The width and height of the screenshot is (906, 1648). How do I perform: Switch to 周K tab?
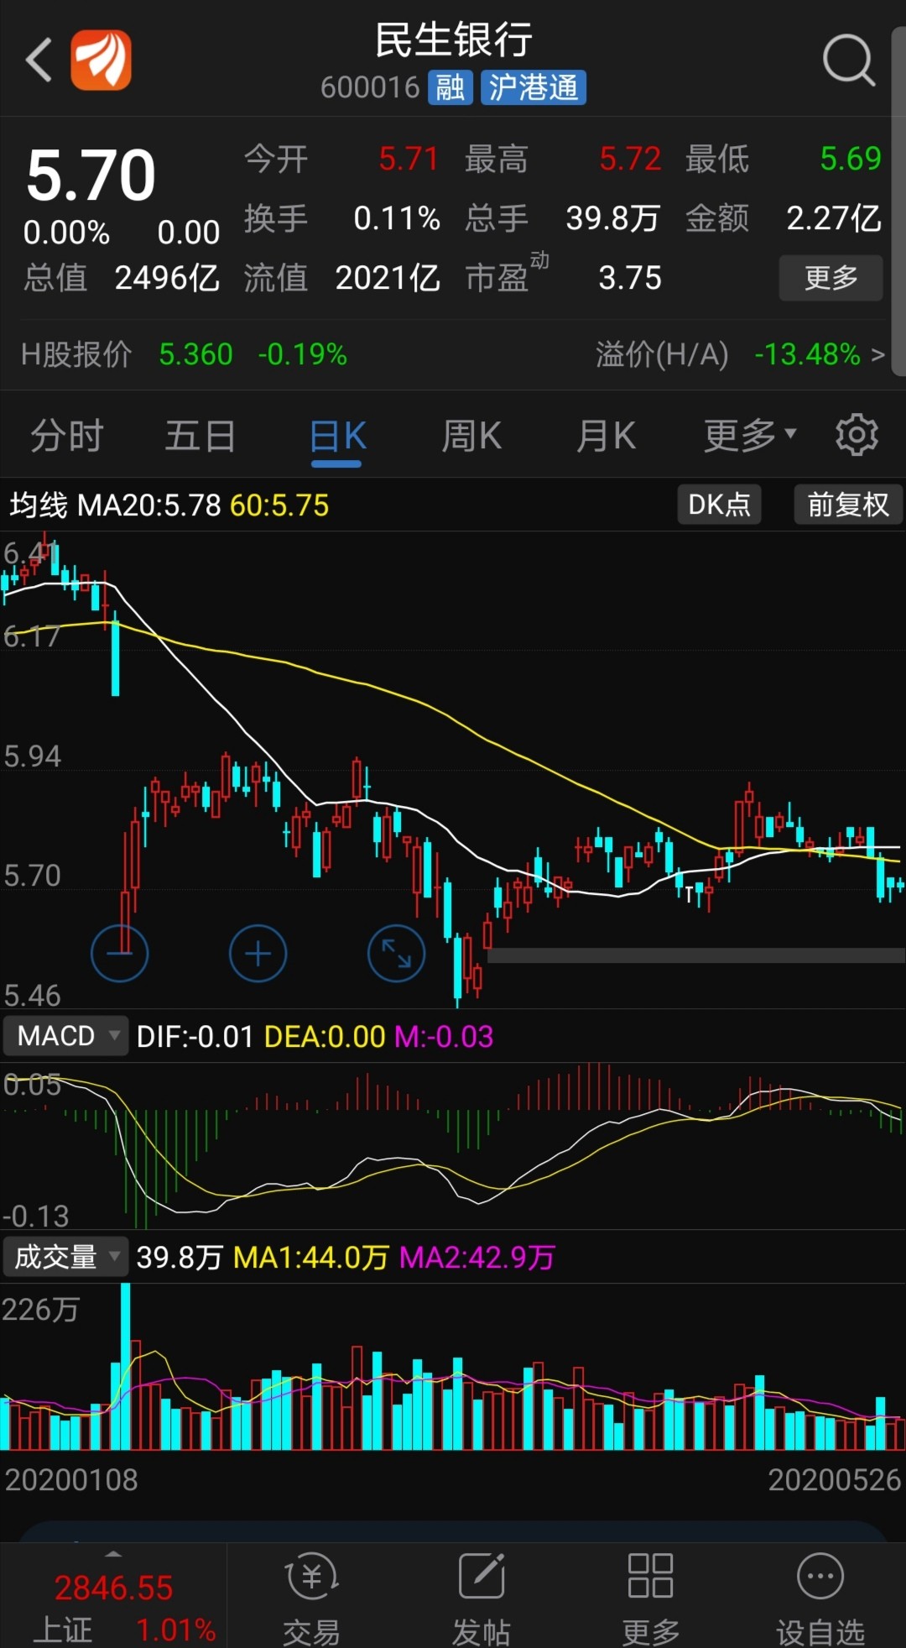(471, 437)
